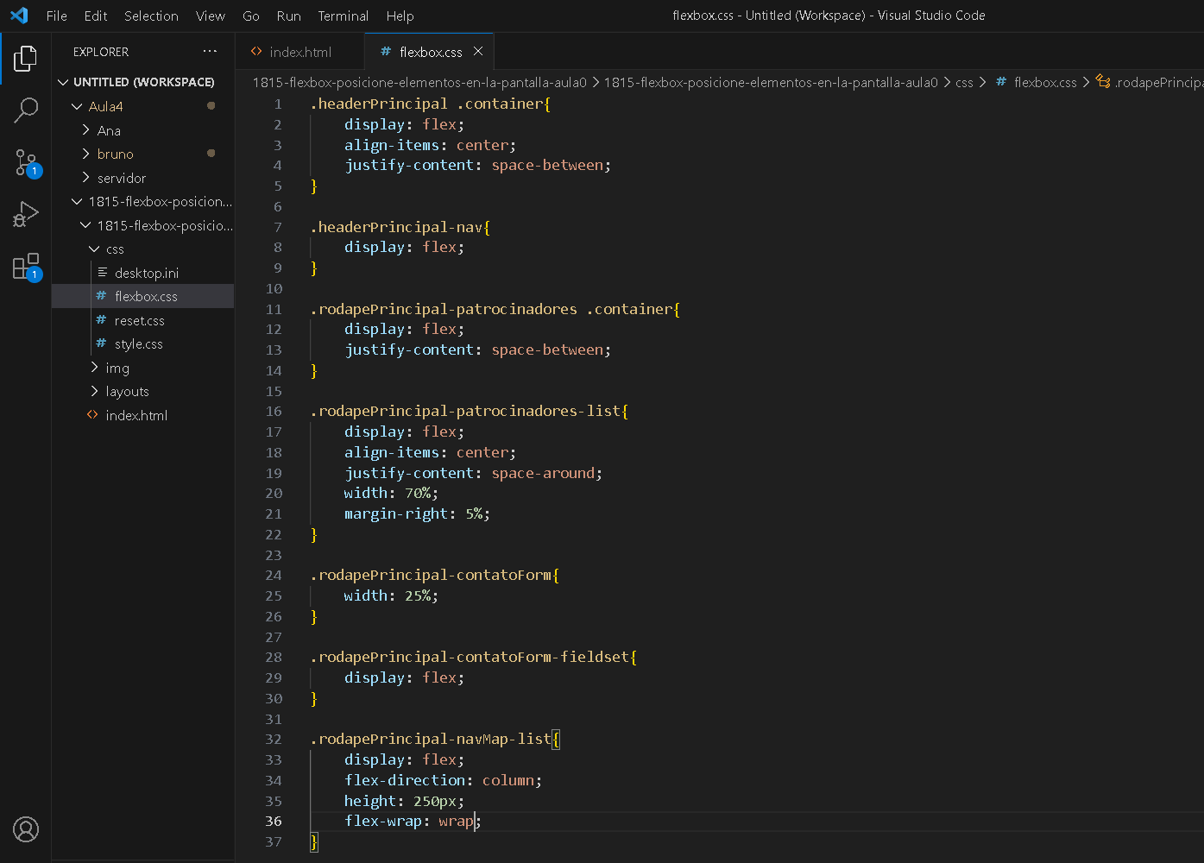Viewport: 1204px width, 863px height.
Task: Click the CSS symbol icon in breadcrumb
Action: tap(1001, 82)
